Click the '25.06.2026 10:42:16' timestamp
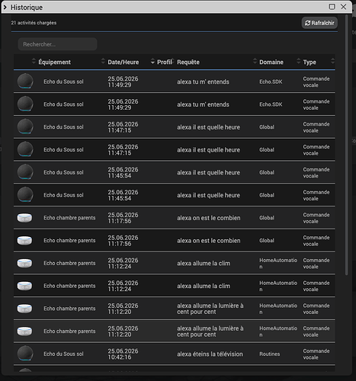 pyautogui.click(x=123, y=354)
